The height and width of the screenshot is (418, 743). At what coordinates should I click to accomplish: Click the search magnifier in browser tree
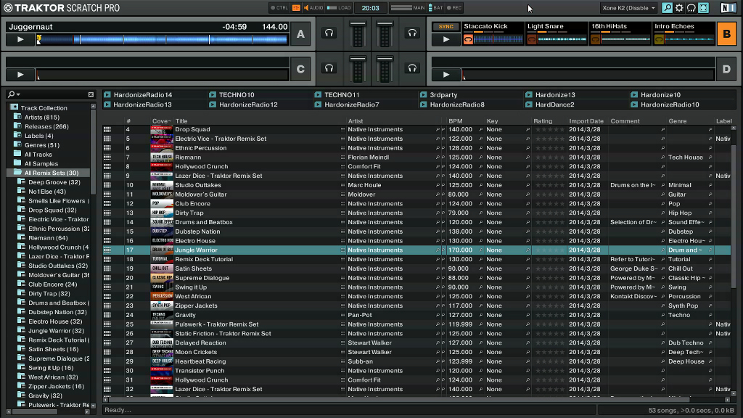click(x=12, y=94)
